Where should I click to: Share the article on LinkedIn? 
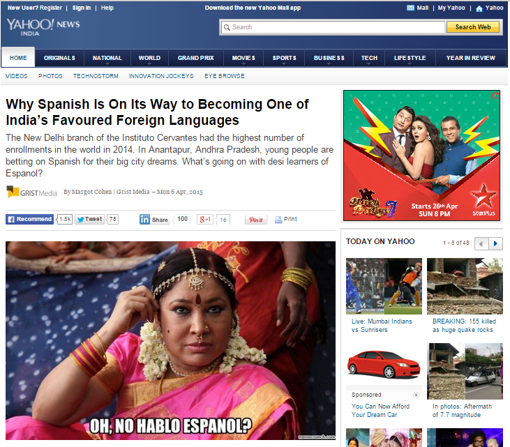tap(154, 219)
